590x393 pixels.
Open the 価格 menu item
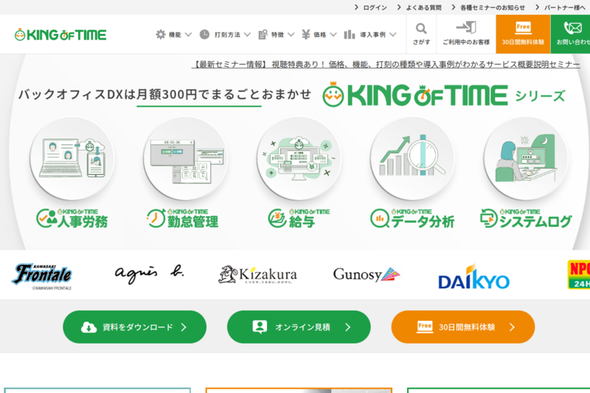point(319,35)
